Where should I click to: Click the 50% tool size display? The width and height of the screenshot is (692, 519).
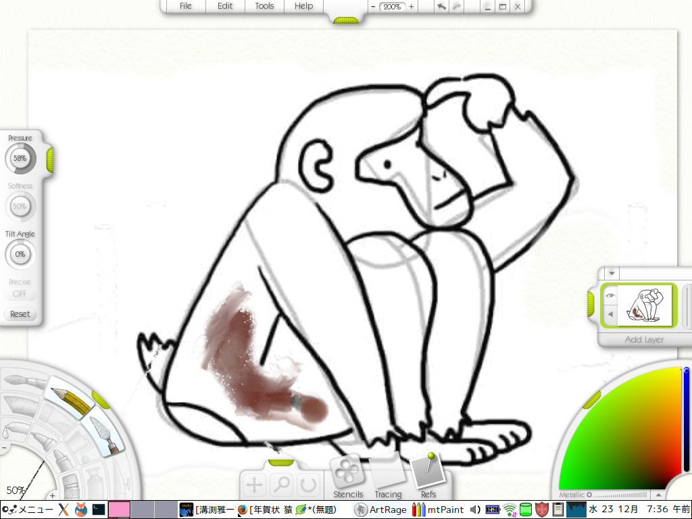(16, 491)
